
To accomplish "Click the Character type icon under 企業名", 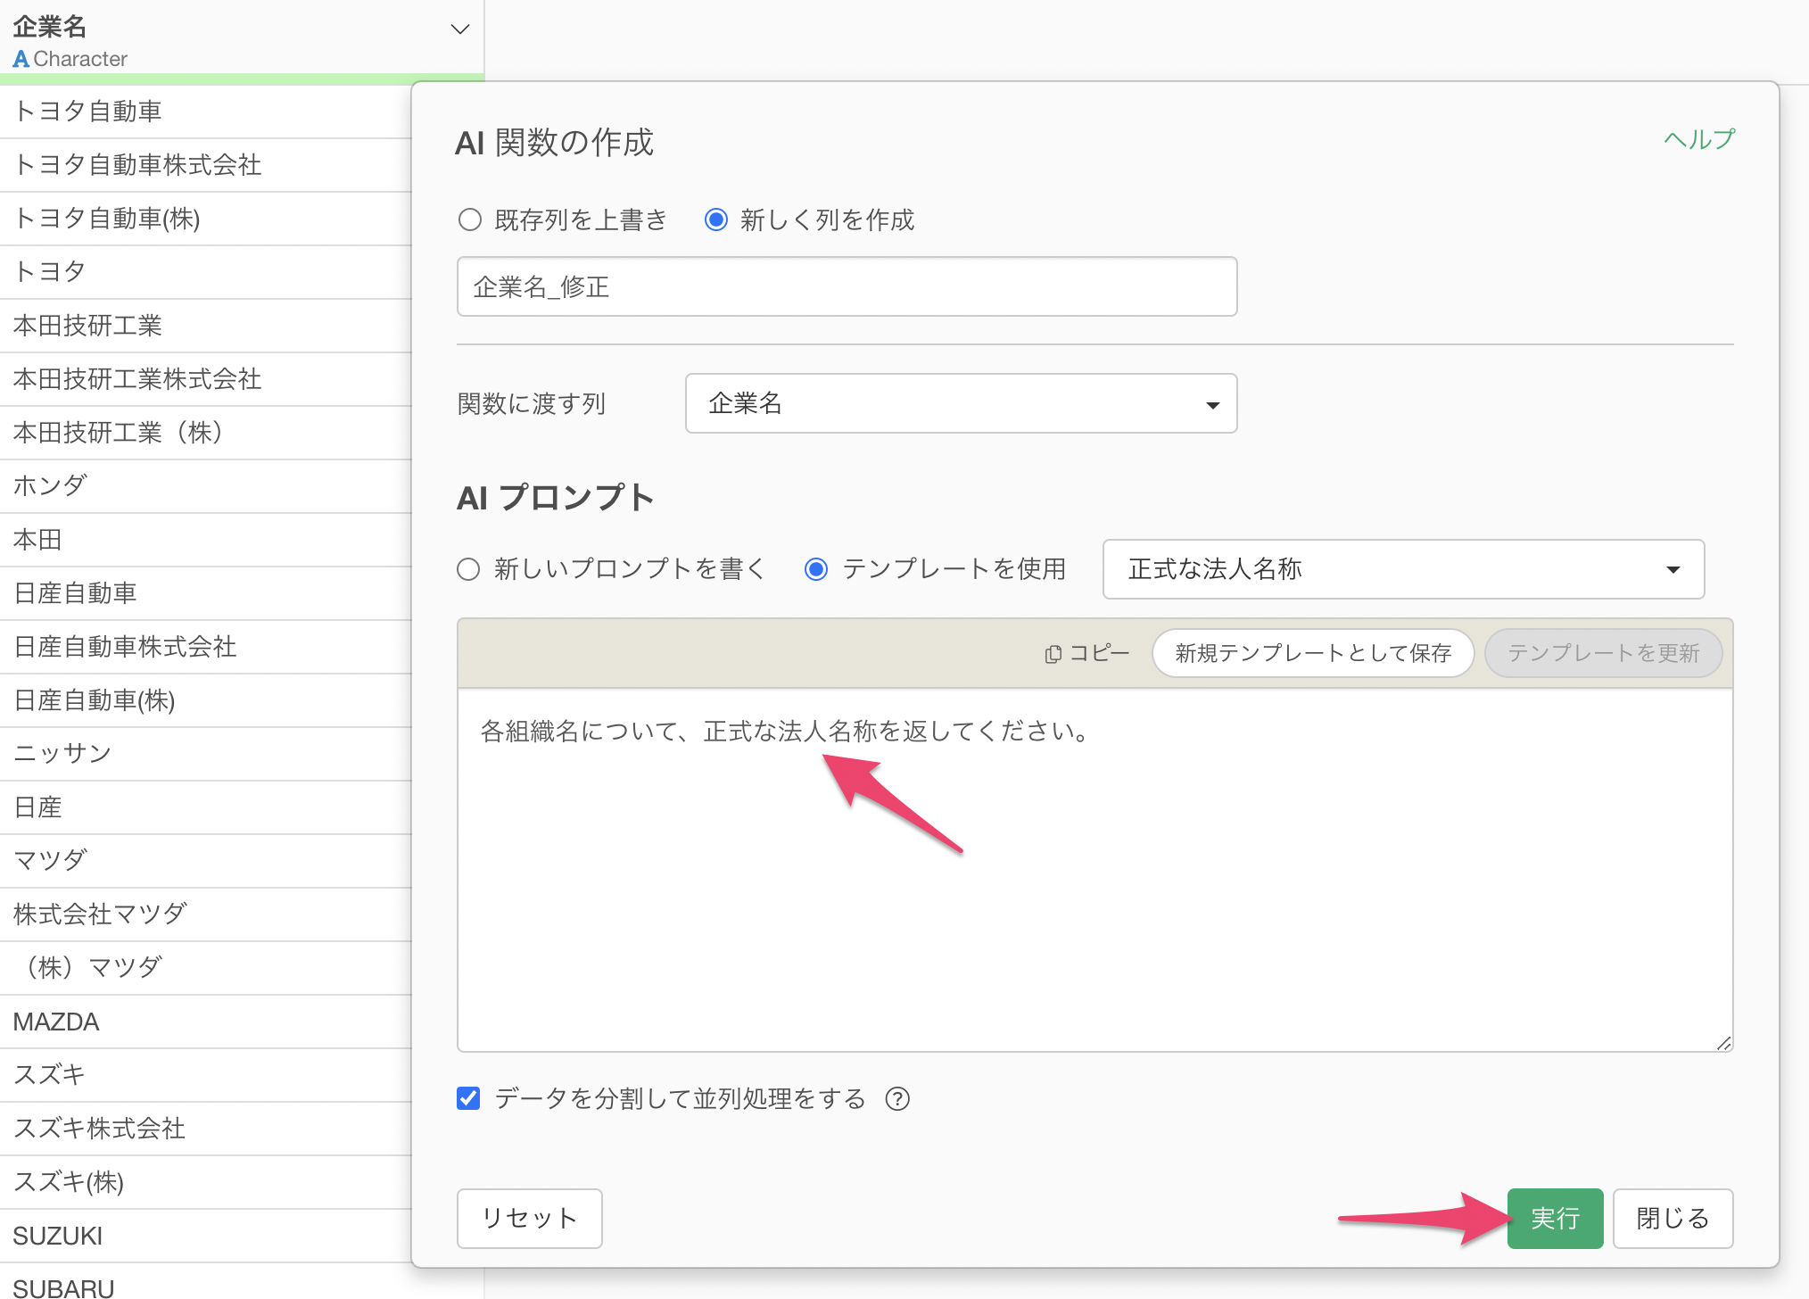I will (x=21, y=60).
